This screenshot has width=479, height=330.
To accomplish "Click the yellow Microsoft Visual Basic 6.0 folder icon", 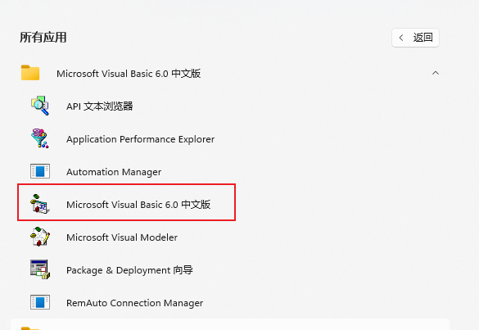I will click(30, 73).
